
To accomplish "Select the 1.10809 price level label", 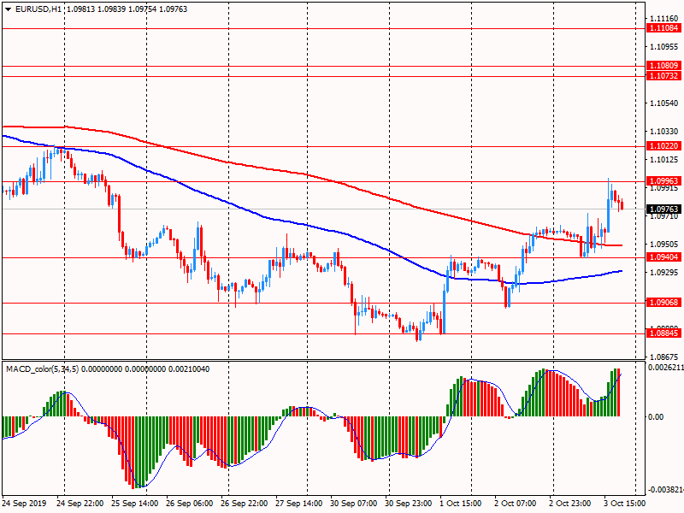I will click(x=664, y=66).
